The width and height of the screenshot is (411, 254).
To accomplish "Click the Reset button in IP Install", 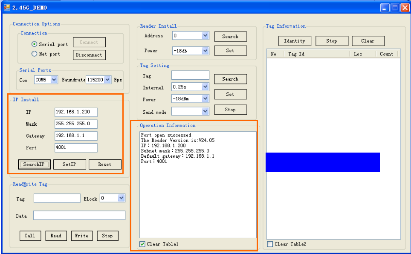I will (x=105, y=165).
